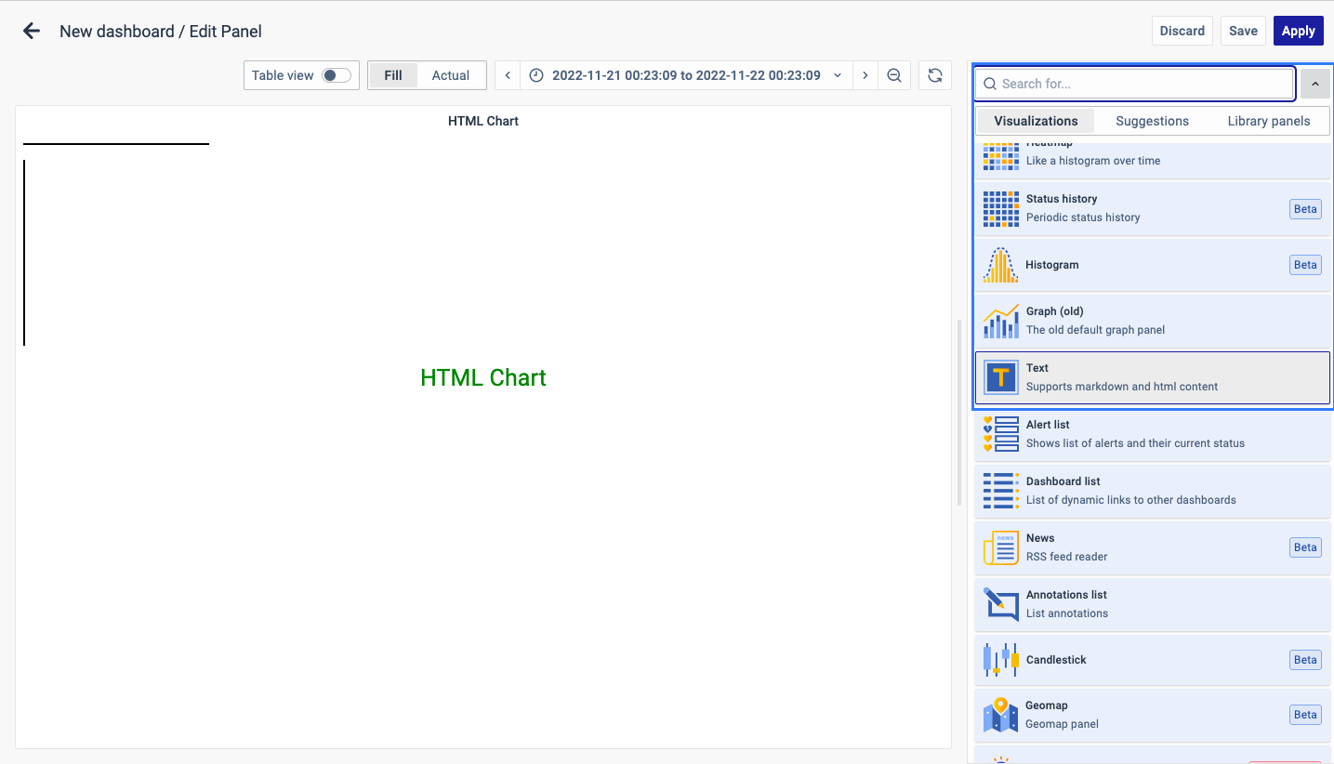1334x764 pixels.
Task: Click the Apply button
Action: pos(1298,31)
